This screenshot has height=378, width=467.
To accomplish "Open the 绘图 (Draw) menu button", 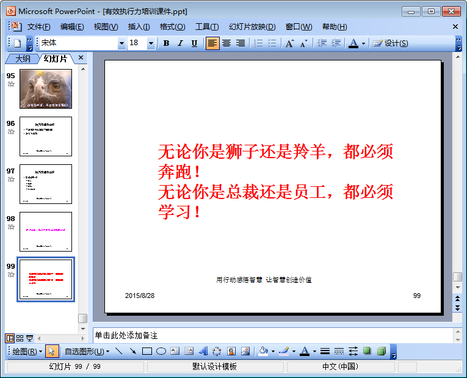I will pyautogui.click(x=27, y=351).
